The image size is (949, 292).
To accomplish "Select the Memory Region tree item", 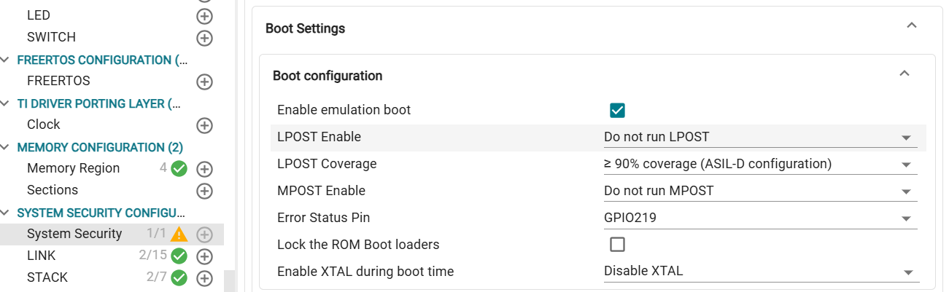I will 73,168.
